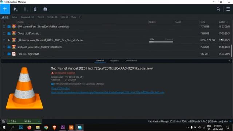233x131 pixels.
Task: Close the download details panel
Action: tap(230, 61)
